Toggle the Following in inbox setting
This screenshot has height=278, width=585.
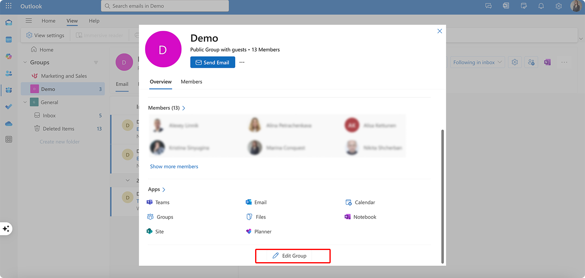pyautogui.click(x=477, y=62)
